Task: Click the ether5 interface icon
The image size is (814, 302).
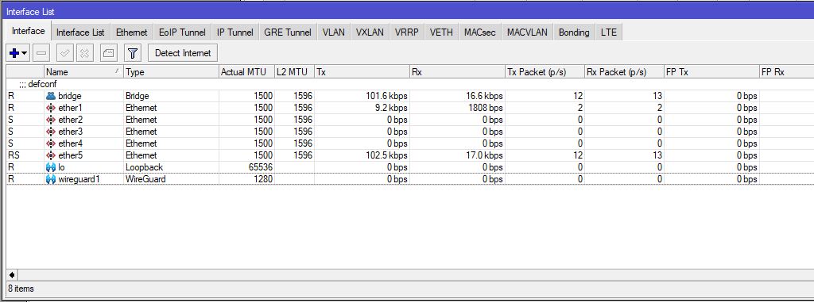Action: pyautogui.click(x=50, y=155)
